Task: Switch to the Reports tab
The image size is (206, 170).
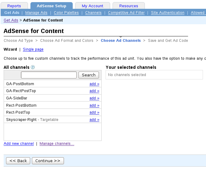Action: pyautogui.click(x=14, y=6)
